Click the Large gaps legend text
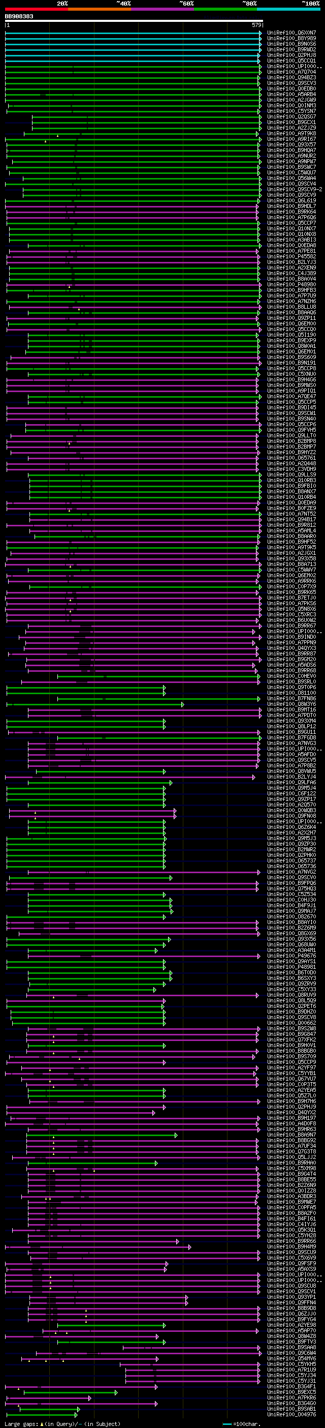Viewport: 325px width, 1428px height. point(62,1424)
